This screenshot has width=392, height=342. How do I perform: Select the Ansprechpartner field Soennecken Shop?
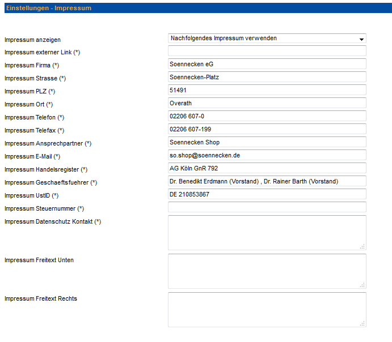point(267,142)
